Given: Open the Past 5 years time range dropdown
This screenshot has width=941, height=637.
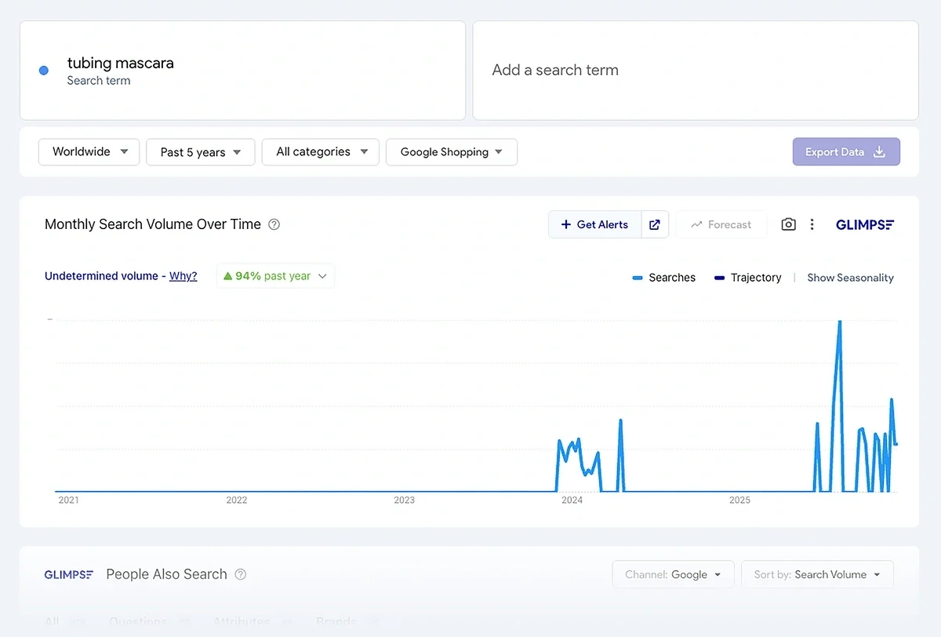Looking at the screenshot, I should pyautogui.click(x=200, y=151).
